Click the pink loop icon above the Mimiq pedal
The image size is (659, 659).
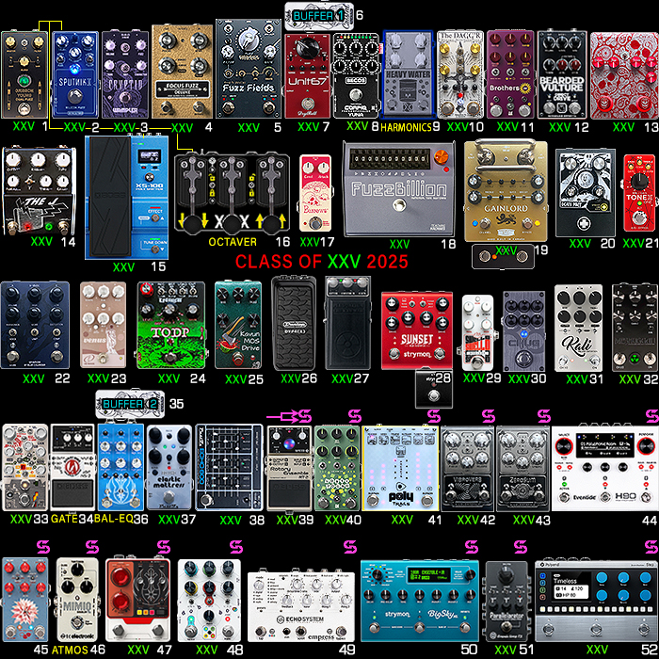tap(92, 547)
